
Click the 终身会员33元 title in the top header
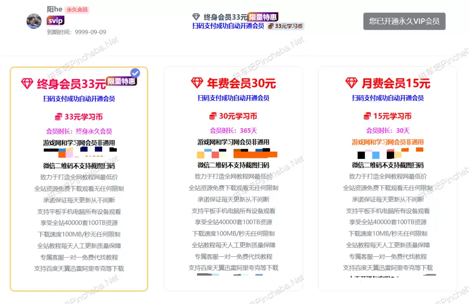point(225,17)
